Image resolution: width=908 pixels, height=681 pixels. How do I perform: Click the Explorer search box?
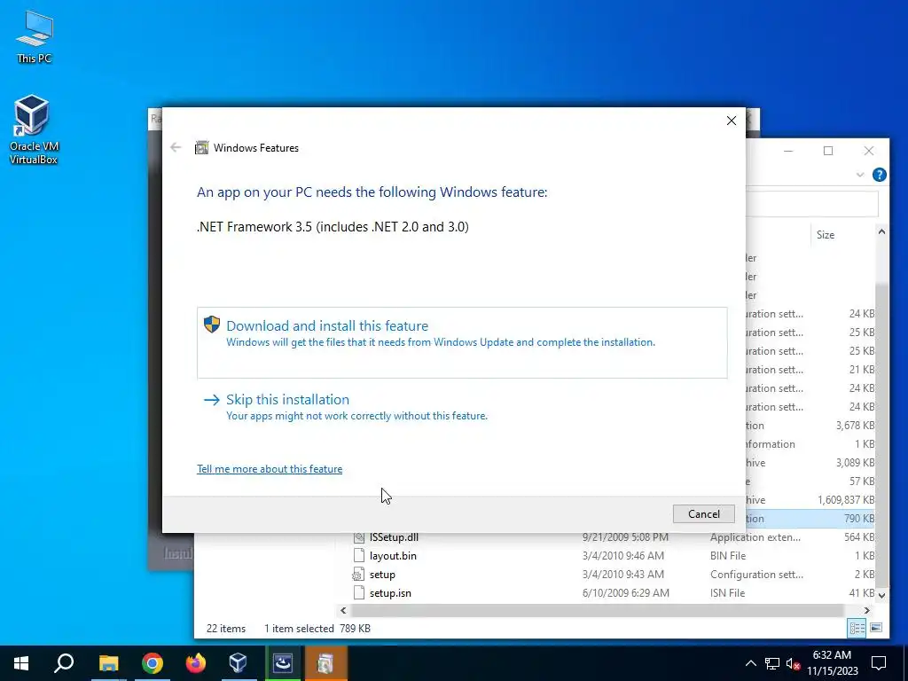click(812, 205)
